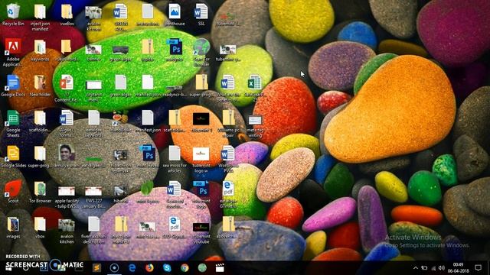The width and height of the screenshot is (490, 275).
Task: Open Skype from the taskbar
Action: (x=167, y=268)
